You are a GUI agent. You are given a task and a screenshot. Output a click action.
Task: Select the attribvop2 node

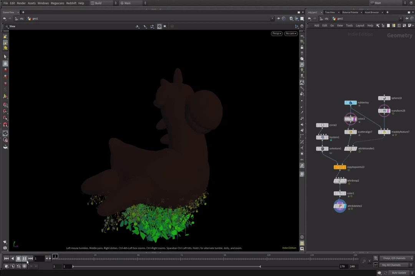coord(340,181)
